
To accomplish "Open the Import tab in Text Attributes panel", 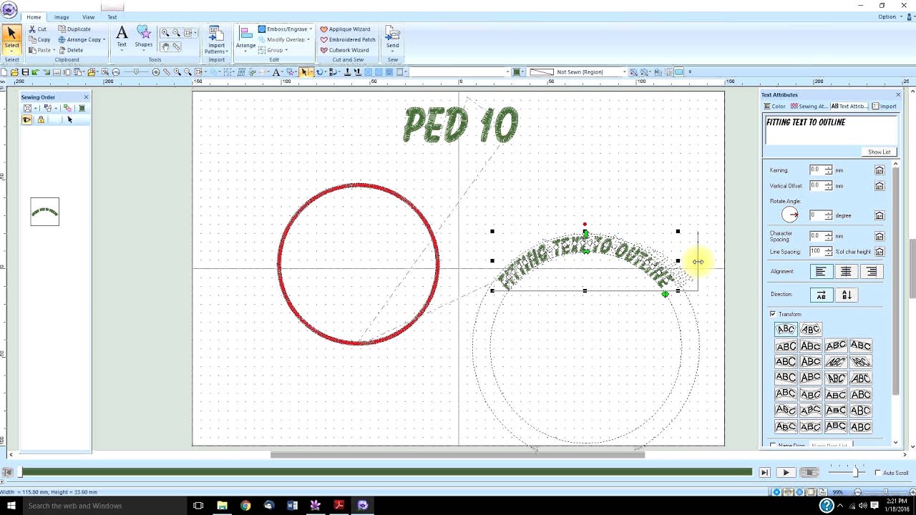I will [885, 107].
